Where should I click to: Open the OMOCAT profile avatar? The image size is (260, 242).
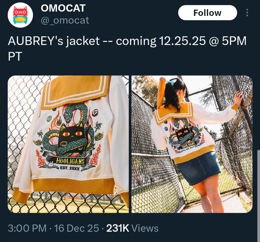coord(20,15)
